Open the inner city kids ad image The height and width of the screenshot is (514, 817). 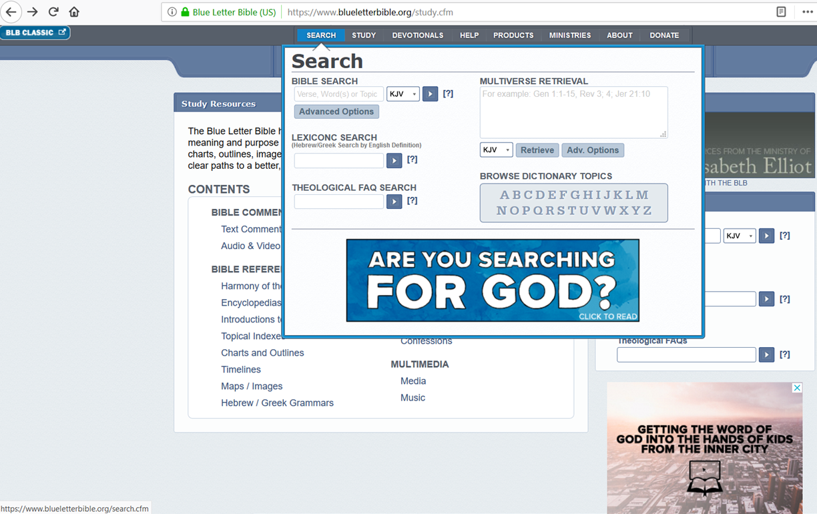pyautogui.click(x=704, y=448)
